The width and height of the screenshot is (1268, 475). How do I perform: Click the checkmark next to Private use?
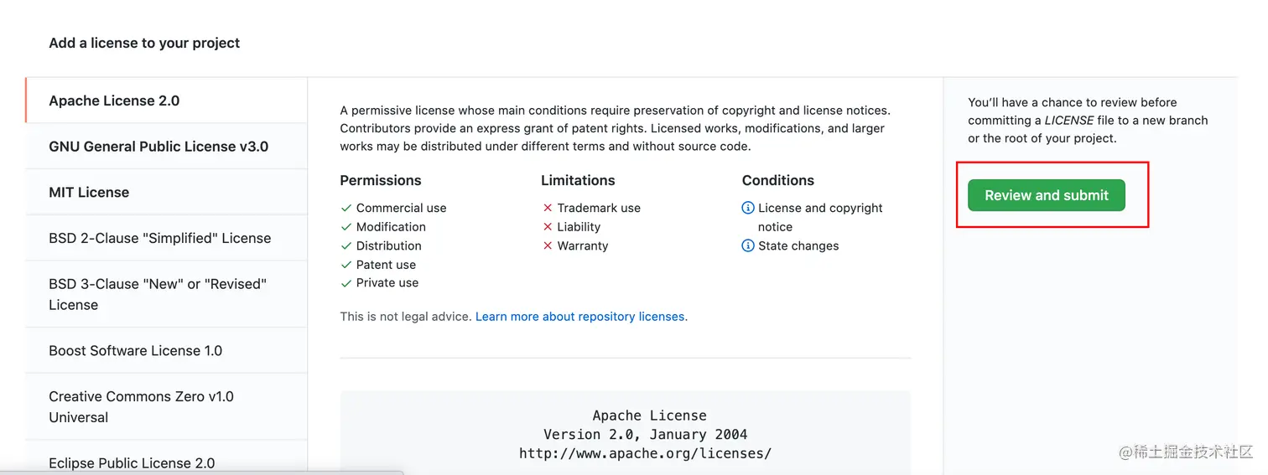coord(346,283)
